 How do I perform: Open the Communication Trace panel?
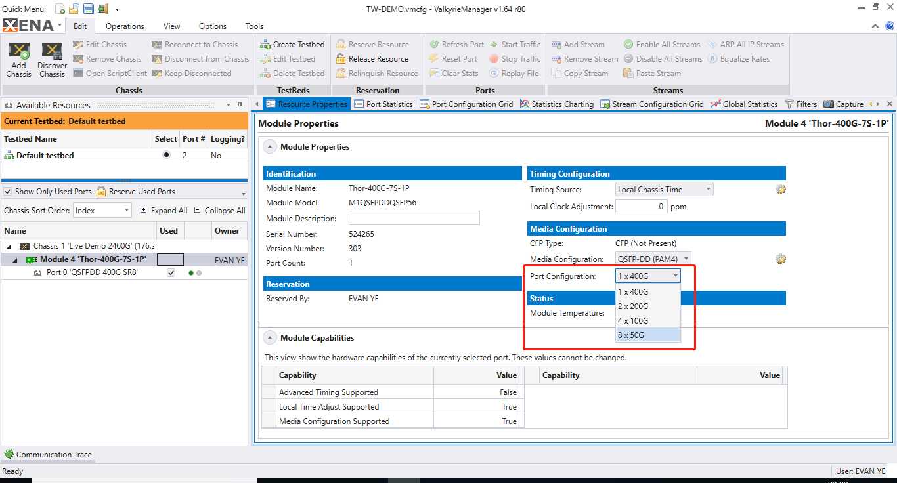pos(48,455)
